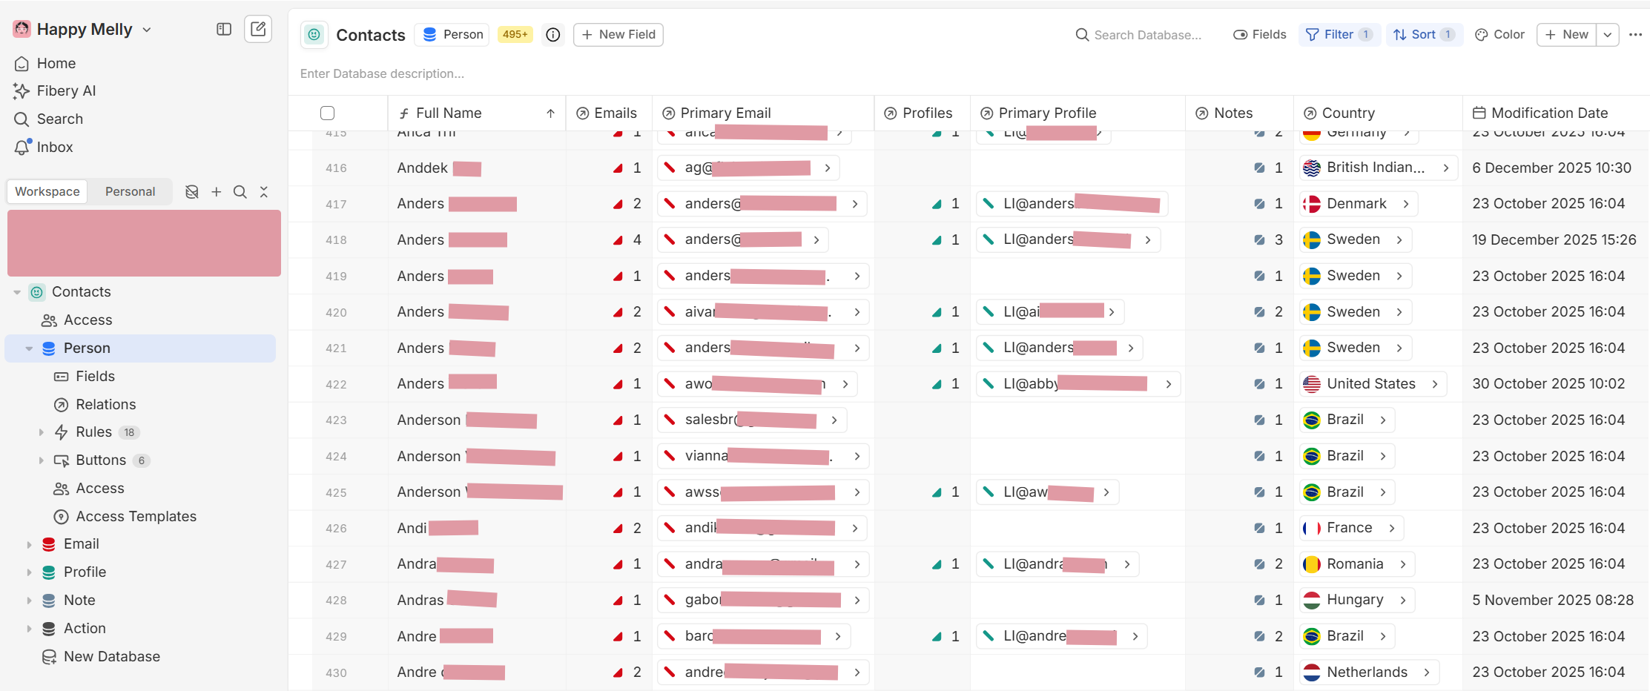
Task: Open Fibery AI
Action: (x=65, y=90)
